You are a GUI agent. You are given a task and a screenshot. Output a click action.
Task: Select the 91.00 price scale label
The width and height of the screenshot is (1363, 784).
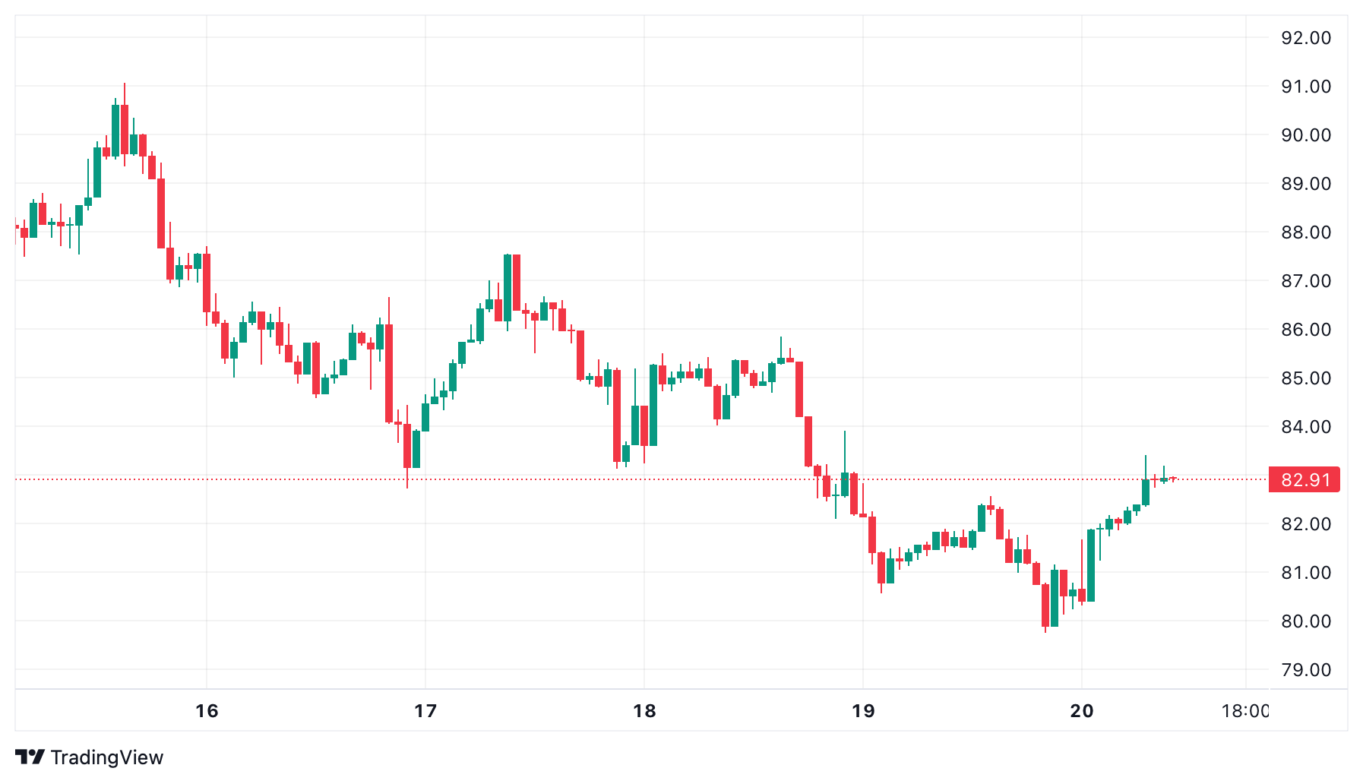click(x=1306, y=87)
